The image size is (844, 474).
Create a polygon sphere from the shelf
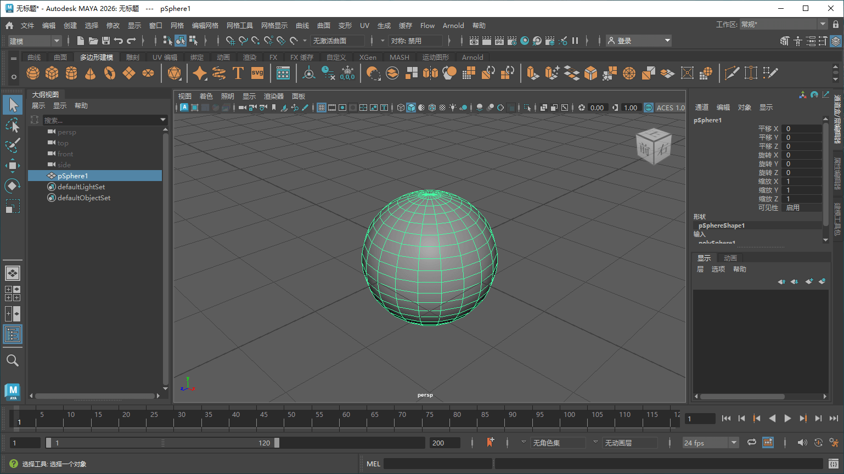coord(33,72)
